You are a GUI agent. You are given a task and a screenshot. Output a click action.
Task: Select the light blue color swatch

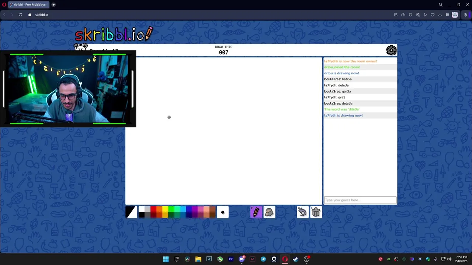pyautogui.click(x=183, y=209)
